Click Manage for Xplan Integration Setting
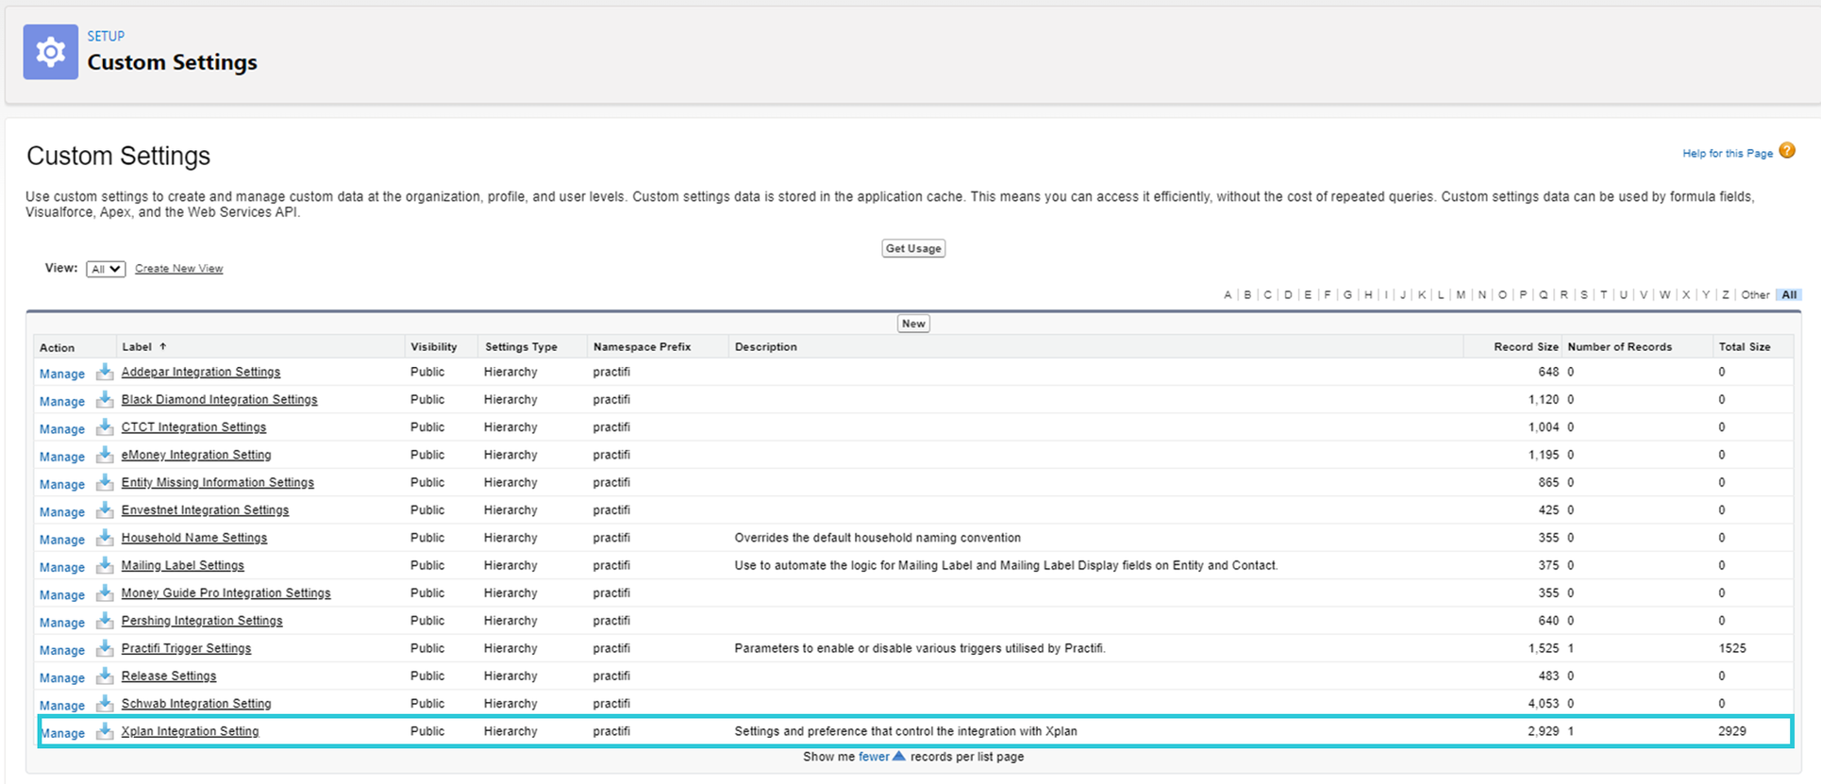1821x784 pixels. pos(62,733)
